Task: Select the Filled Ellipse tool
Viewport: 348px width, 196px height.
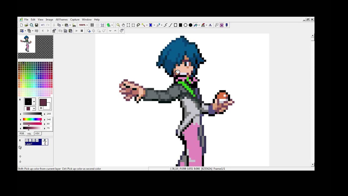Action: 191,25
